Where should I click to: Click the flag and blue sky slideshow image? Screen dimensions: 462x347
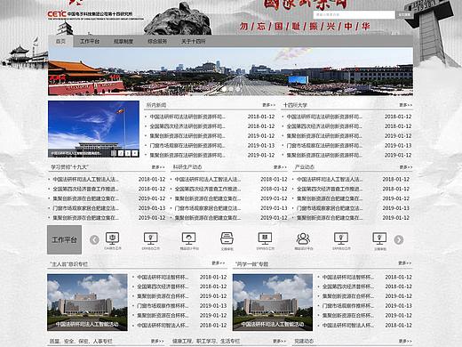pyautogui.click(x=93, y=129)
